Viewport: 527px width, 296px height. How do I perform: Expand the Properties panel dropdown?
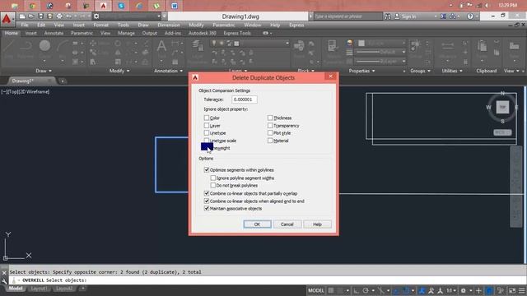coord(361,71)
